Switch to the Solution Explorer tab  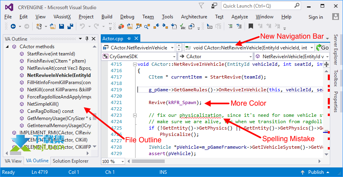70,161
